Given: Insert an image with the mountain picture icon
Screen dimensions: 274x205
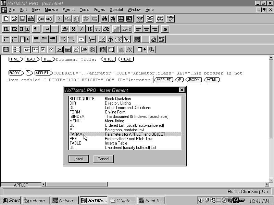Looking at the screenshot, I should (102, 39).
